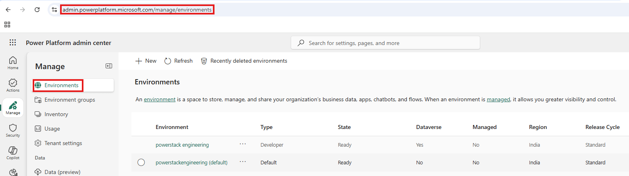629x176 pixels.
Task: Open the Microsoft app launcher waffle
Action: [x=13, y=43]
